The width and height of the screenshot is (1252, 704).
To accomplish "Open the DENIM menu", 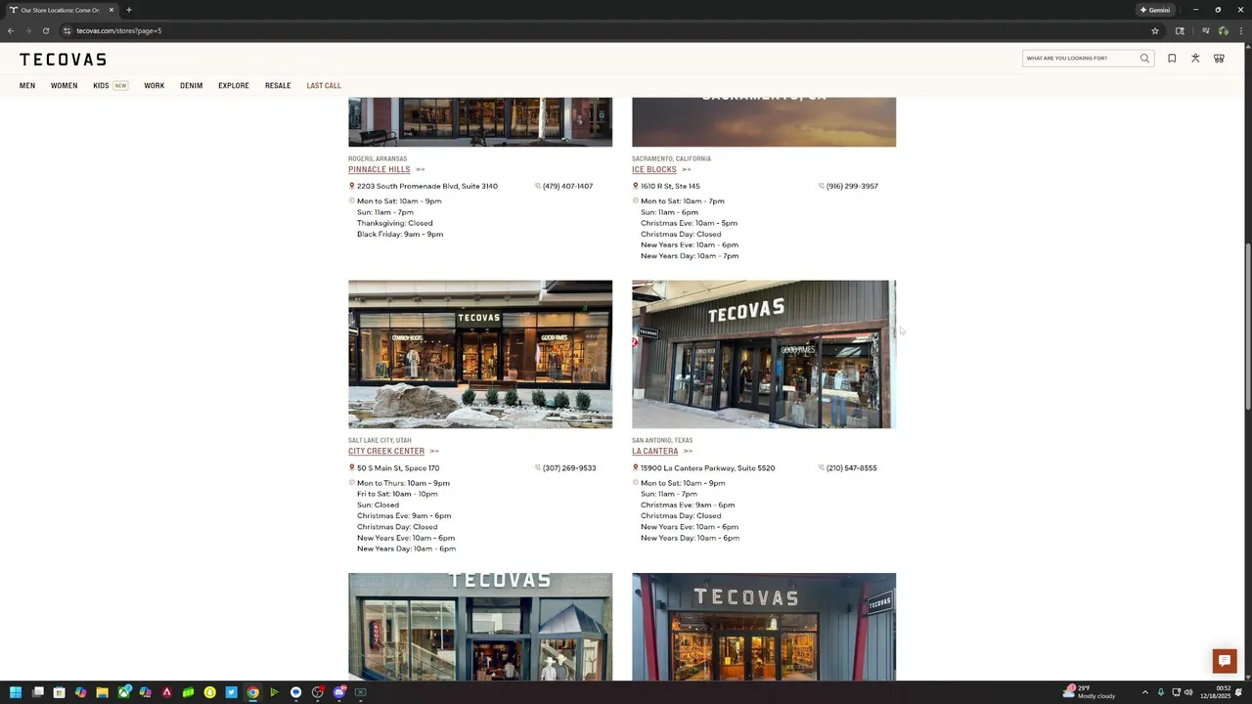I will click(191, 86).
